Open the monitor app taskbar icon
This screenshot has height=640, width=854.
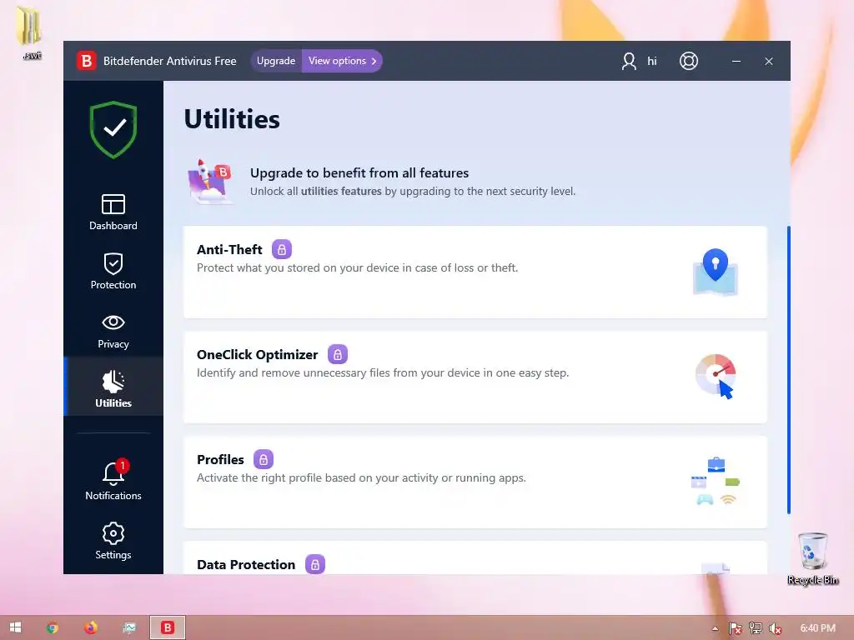click(x=129, y=627)
